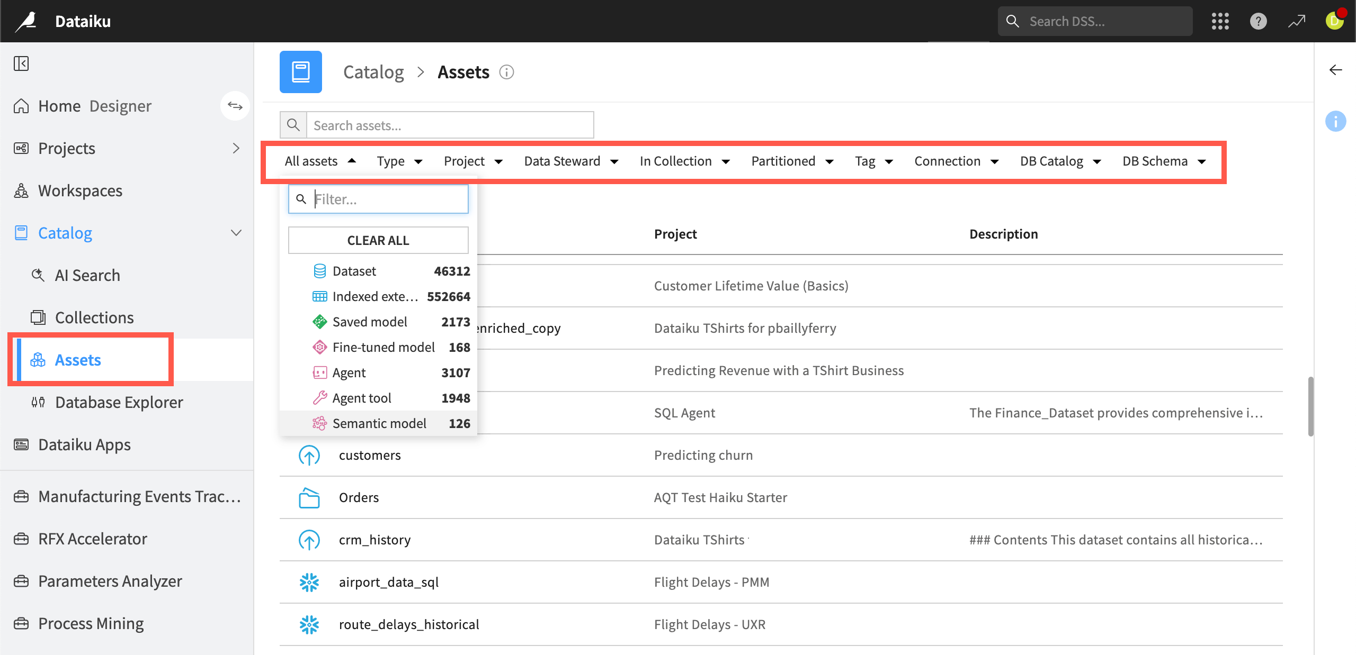Image resolution: width=1356 pixels, height=655 pixels.
Task: Click info icon next to Assets title
Action: pos(506,72)
